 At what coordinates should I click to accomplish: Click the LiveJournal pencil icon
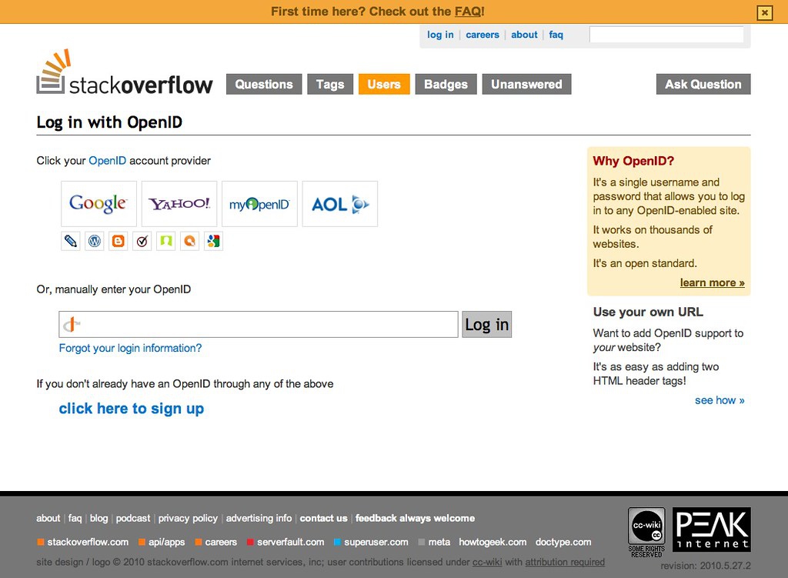click(x=71, y=241)
